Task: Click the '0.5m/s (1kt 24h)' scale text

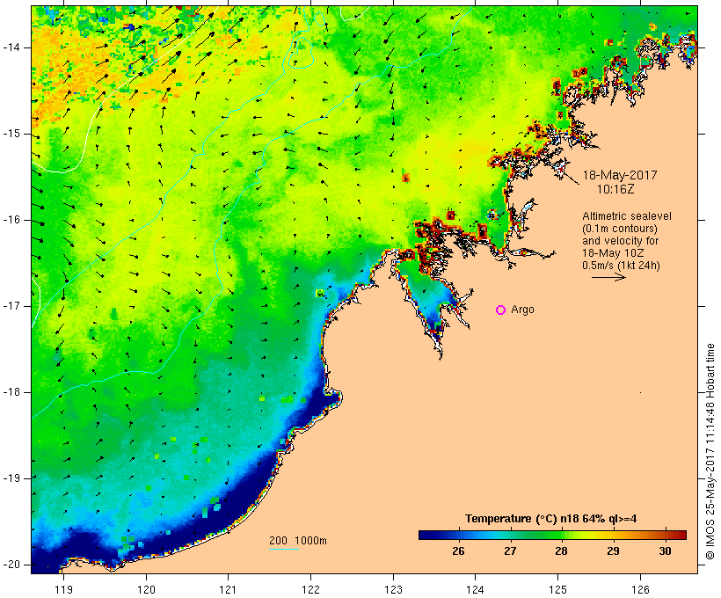Action: [x=622, y=266]
